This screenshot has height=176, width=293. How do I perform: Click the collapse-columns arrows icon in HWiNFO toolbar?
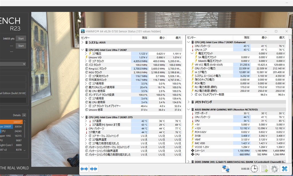point(94,169)
